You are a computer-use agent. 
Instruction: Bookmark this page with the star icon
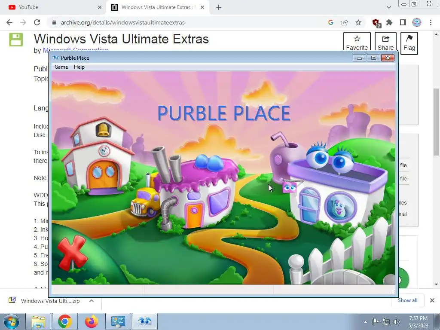tap(358, 22)
